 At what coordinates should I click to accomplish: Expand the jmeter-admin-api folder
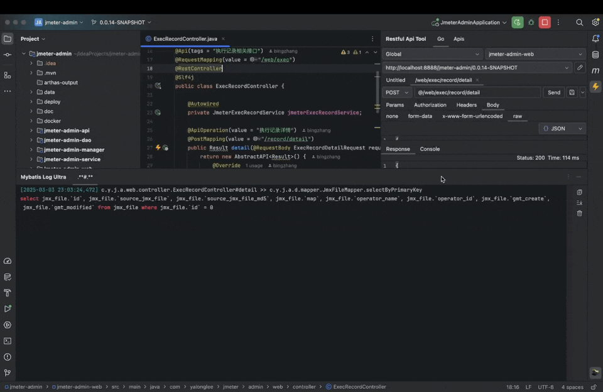click(x=30, y=130)
